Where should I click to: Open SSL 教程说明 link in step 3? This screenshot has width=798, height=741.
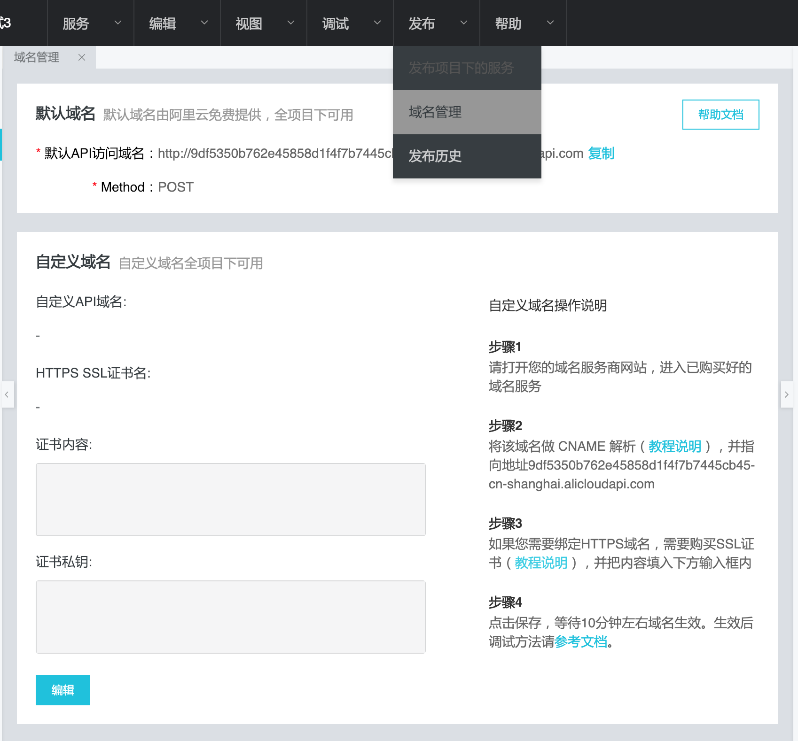(541, 563)
